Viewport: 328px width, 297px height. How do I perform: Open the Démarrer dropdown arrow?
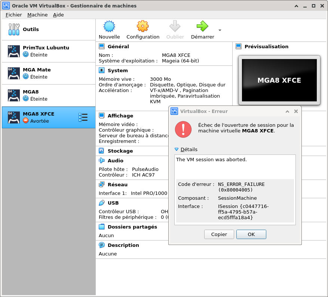[x=220, y=30]
